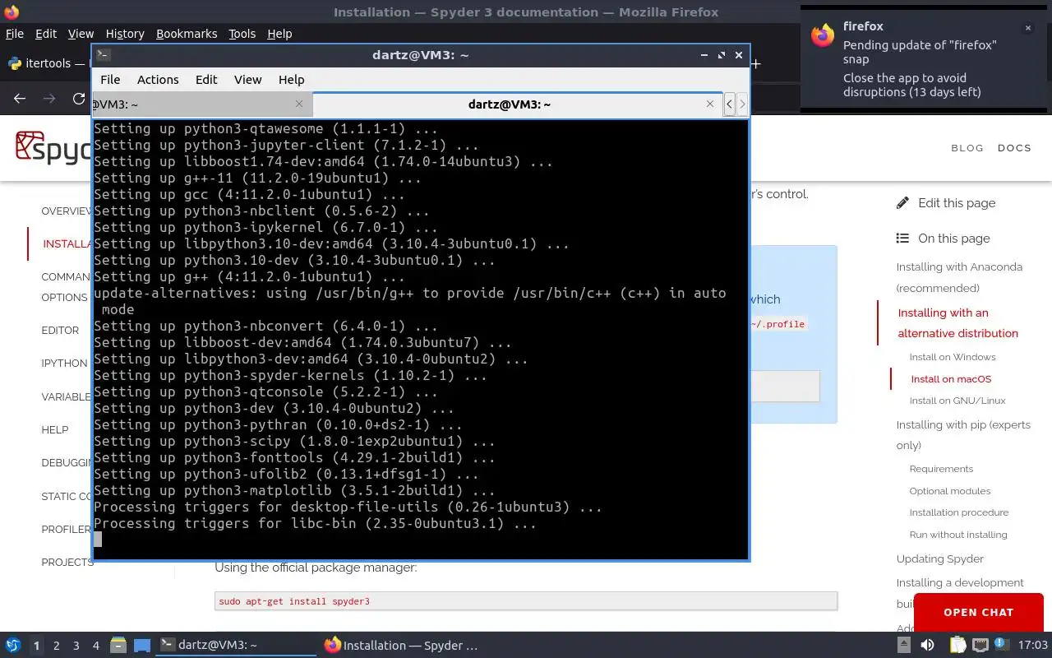Click the wired network tray icon
Image resolution: width=1052 pixels, height=658 pixels.
pos(980,646)
